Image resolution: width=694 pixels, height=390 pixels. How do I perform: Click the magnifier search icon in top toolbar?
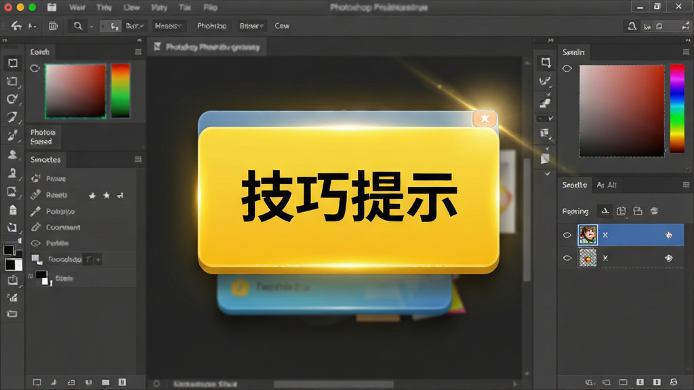coord(78,26)
